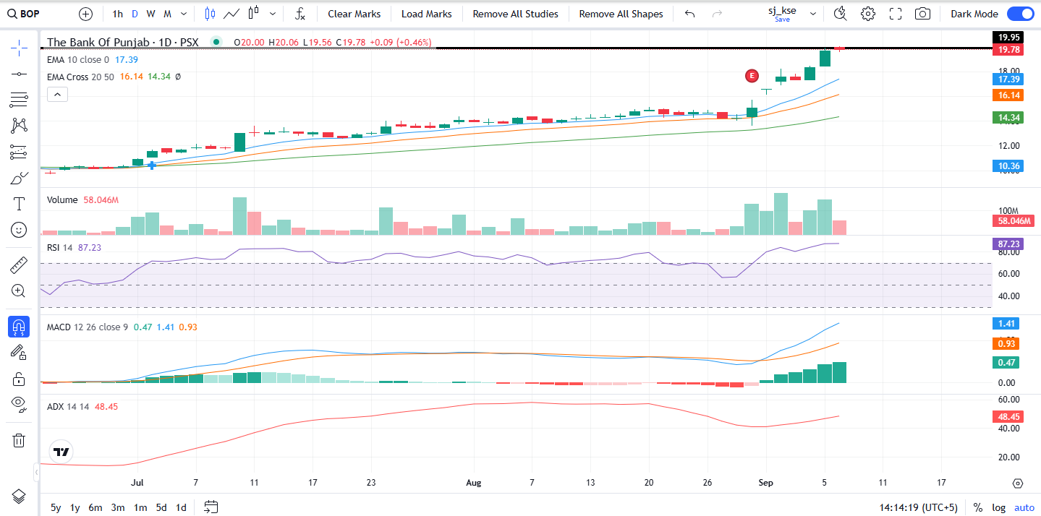Select the Fib Retracement tool

[19, 100]
